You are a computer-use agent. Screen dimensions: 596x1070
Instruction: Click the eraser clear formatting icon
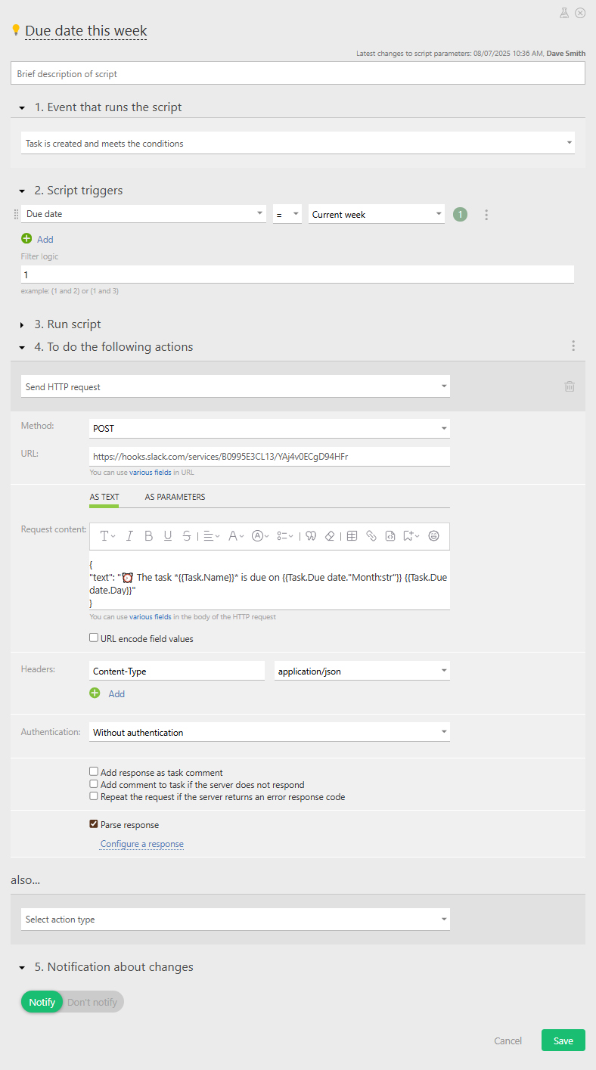click(x=330, y=536)
